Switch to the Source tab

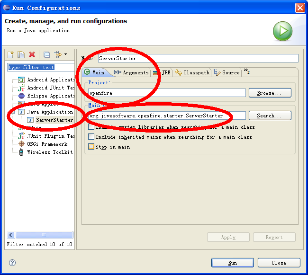[x=226, y=72]
